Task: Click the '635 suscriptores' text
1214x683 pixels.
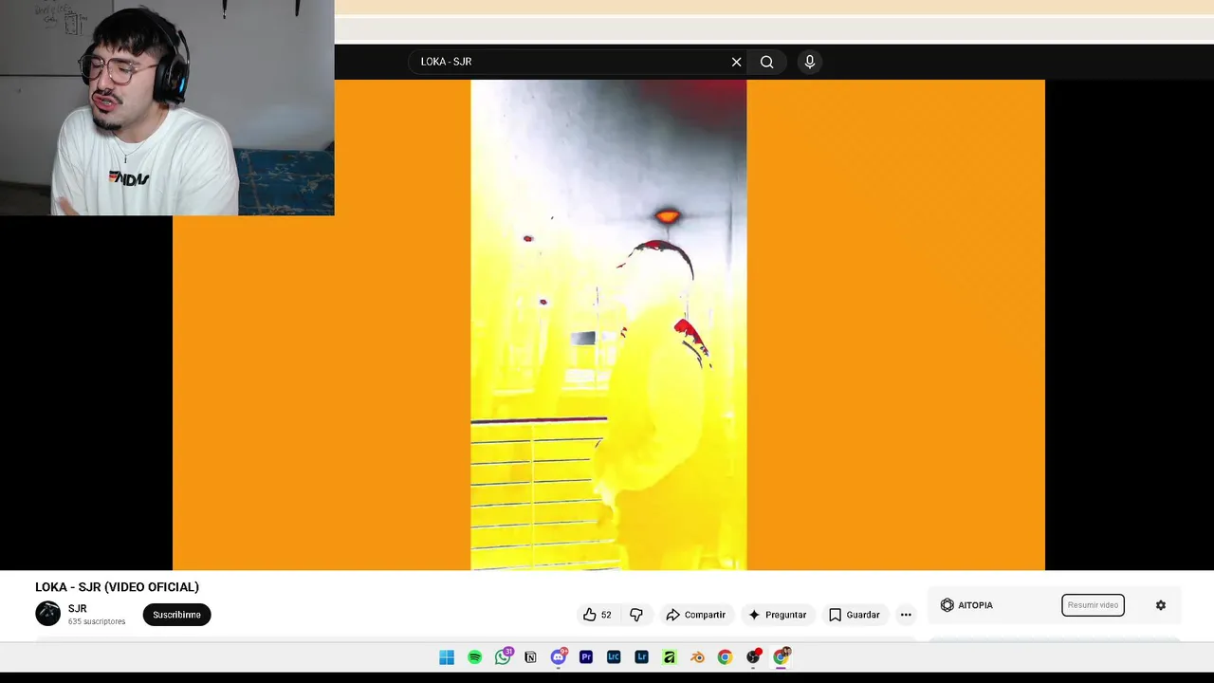Action: pos(97,621)
